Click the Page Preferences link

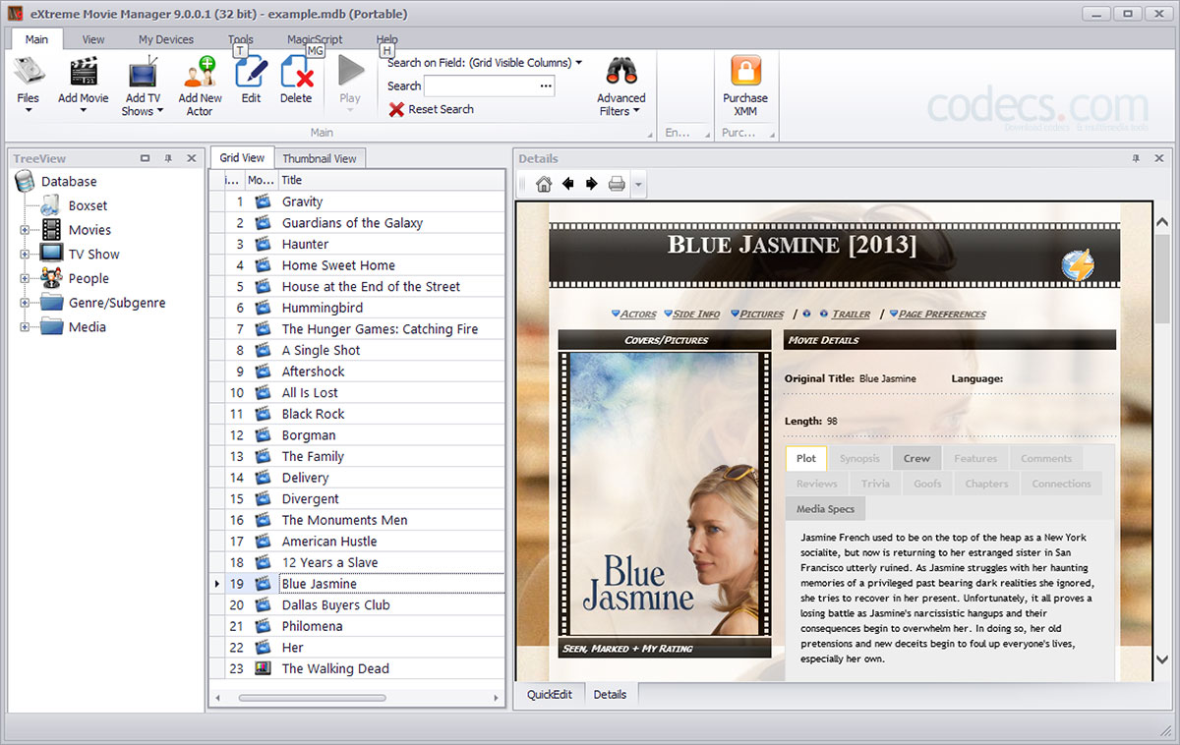[x=942, y=314]
